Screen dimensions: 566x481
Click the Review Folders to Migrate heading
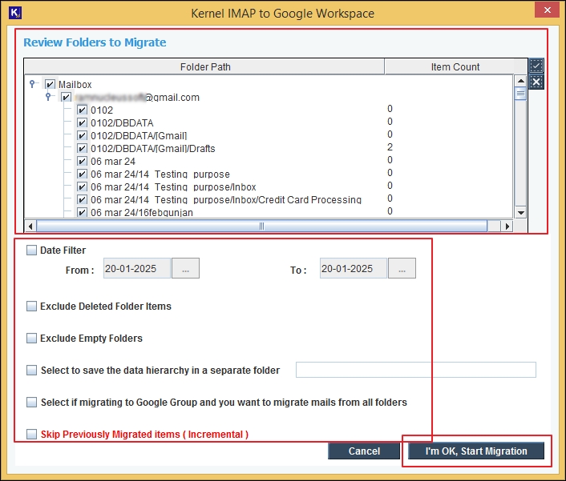click(95, 42)
